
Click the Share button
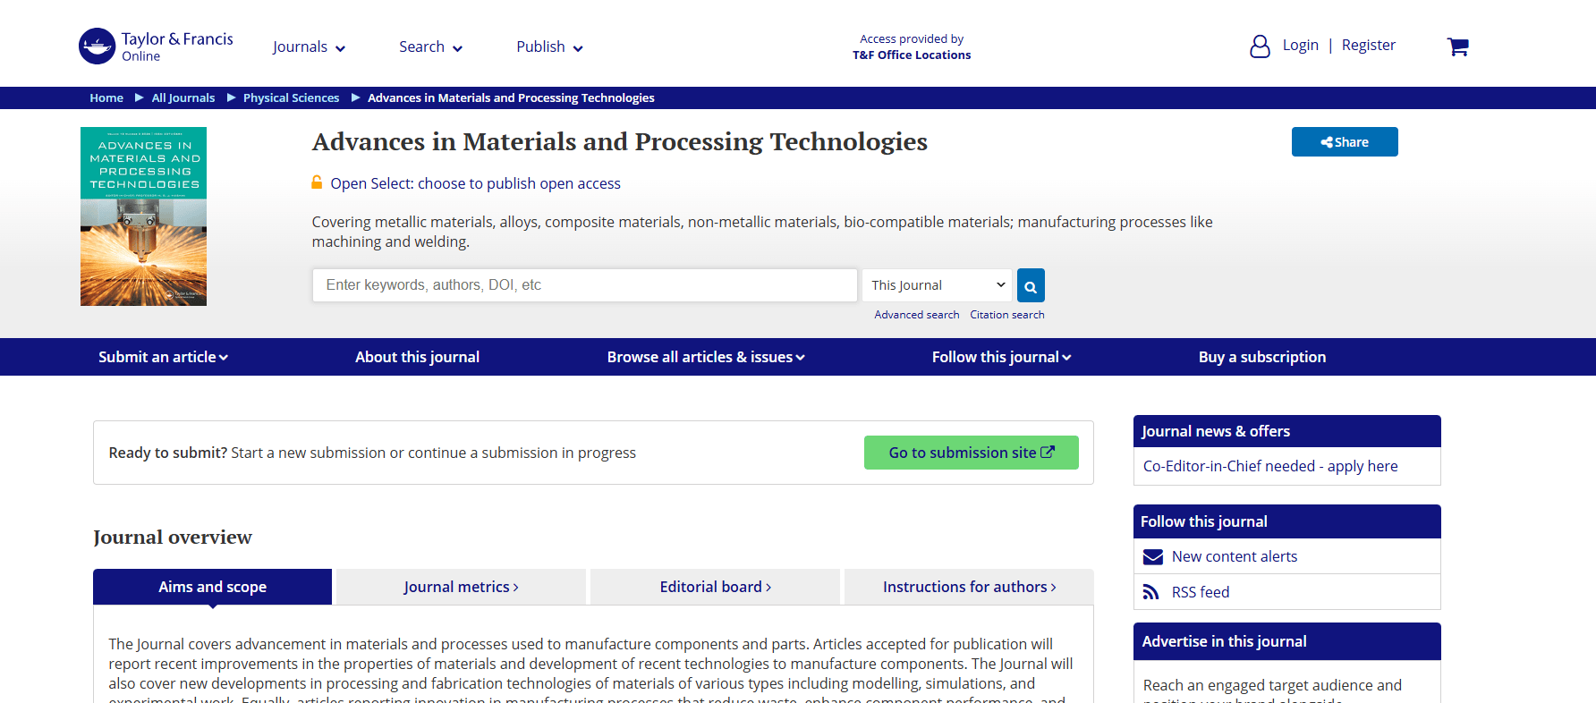1345,142
